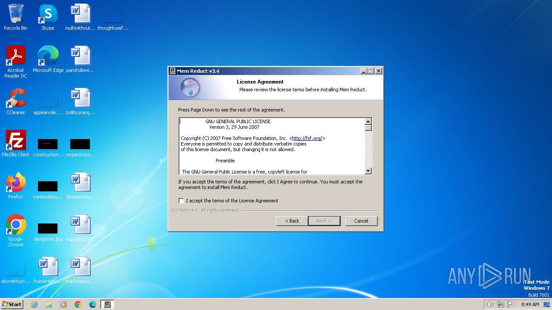Select the construction image file
The height and width of the screenshot is (310, 552).
(48, 148)
